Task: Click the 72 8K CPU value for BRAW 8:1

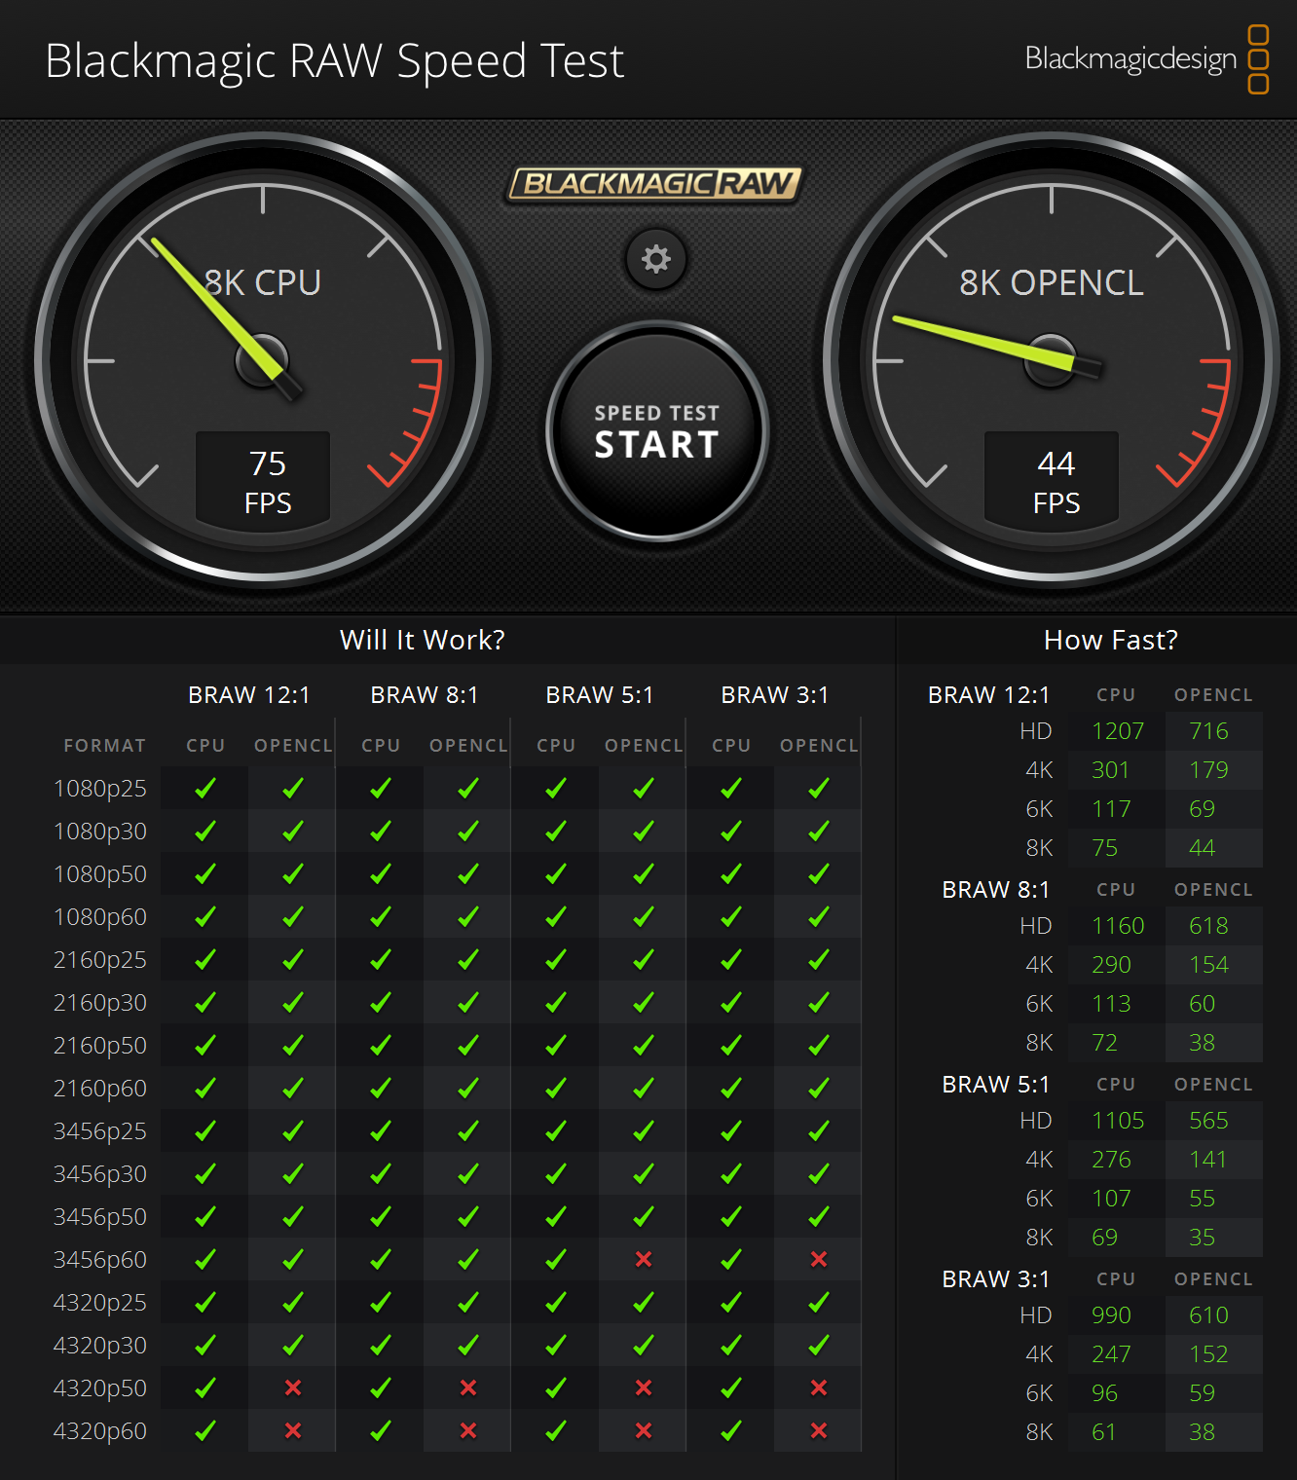Action: [x=1104, y=1043]
